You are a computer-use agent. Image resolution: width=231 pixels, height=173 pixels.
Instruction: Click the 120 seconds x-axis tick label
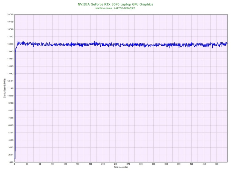click(x=65, y=164)
